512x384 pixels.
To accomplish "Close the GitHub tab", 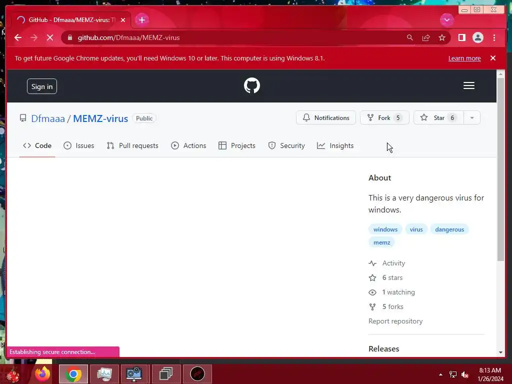I will pos(123,20).
